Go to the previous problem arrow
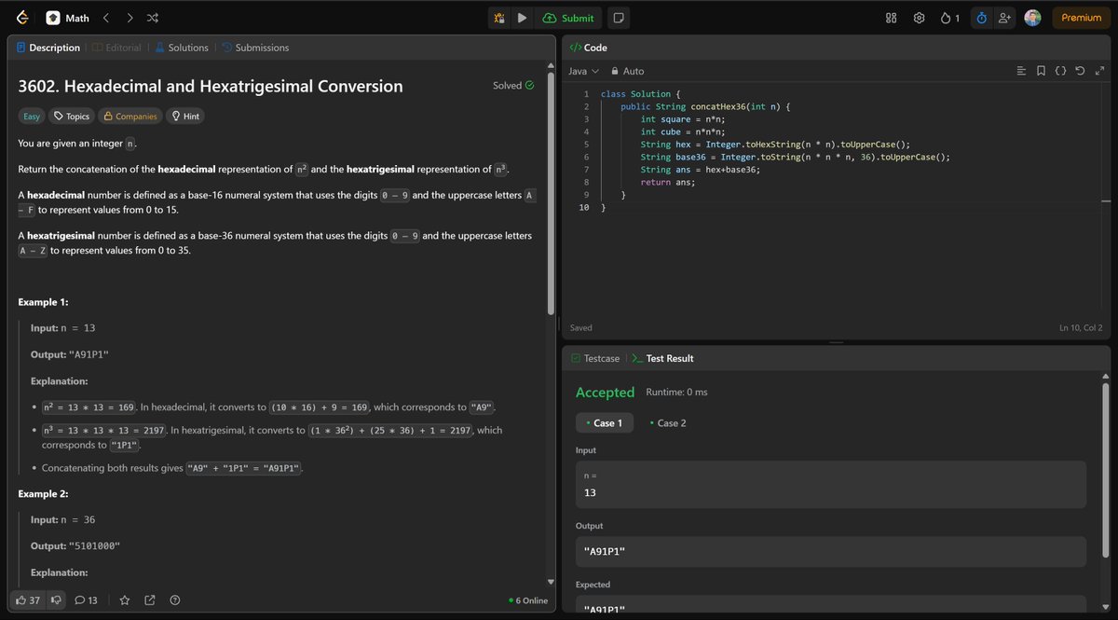 (x=105, y=18)
